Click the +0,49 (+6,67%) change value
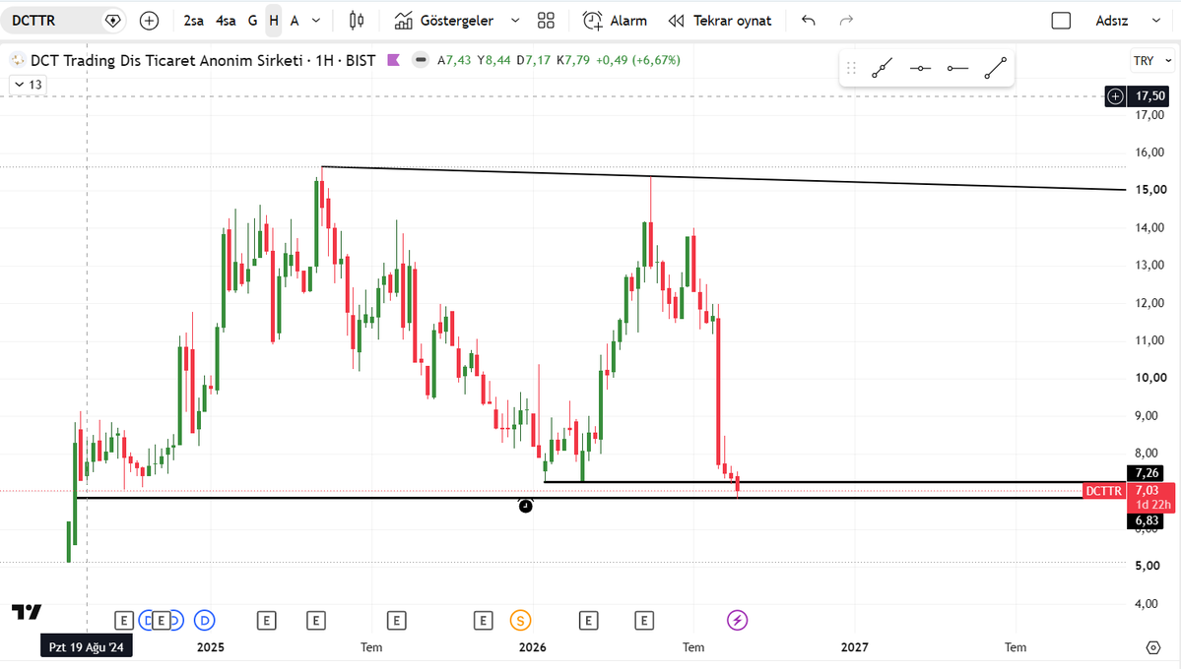This screenshot has height=669, width=1181. pyautogui.click(x=638, y=60)
